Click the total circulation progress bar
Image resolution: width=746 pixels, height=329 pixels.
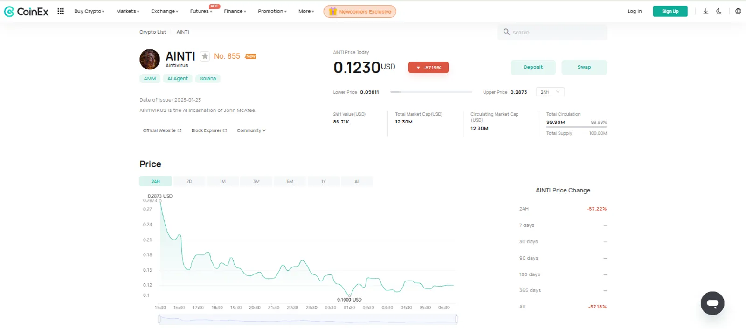click(x=576, y=127)
